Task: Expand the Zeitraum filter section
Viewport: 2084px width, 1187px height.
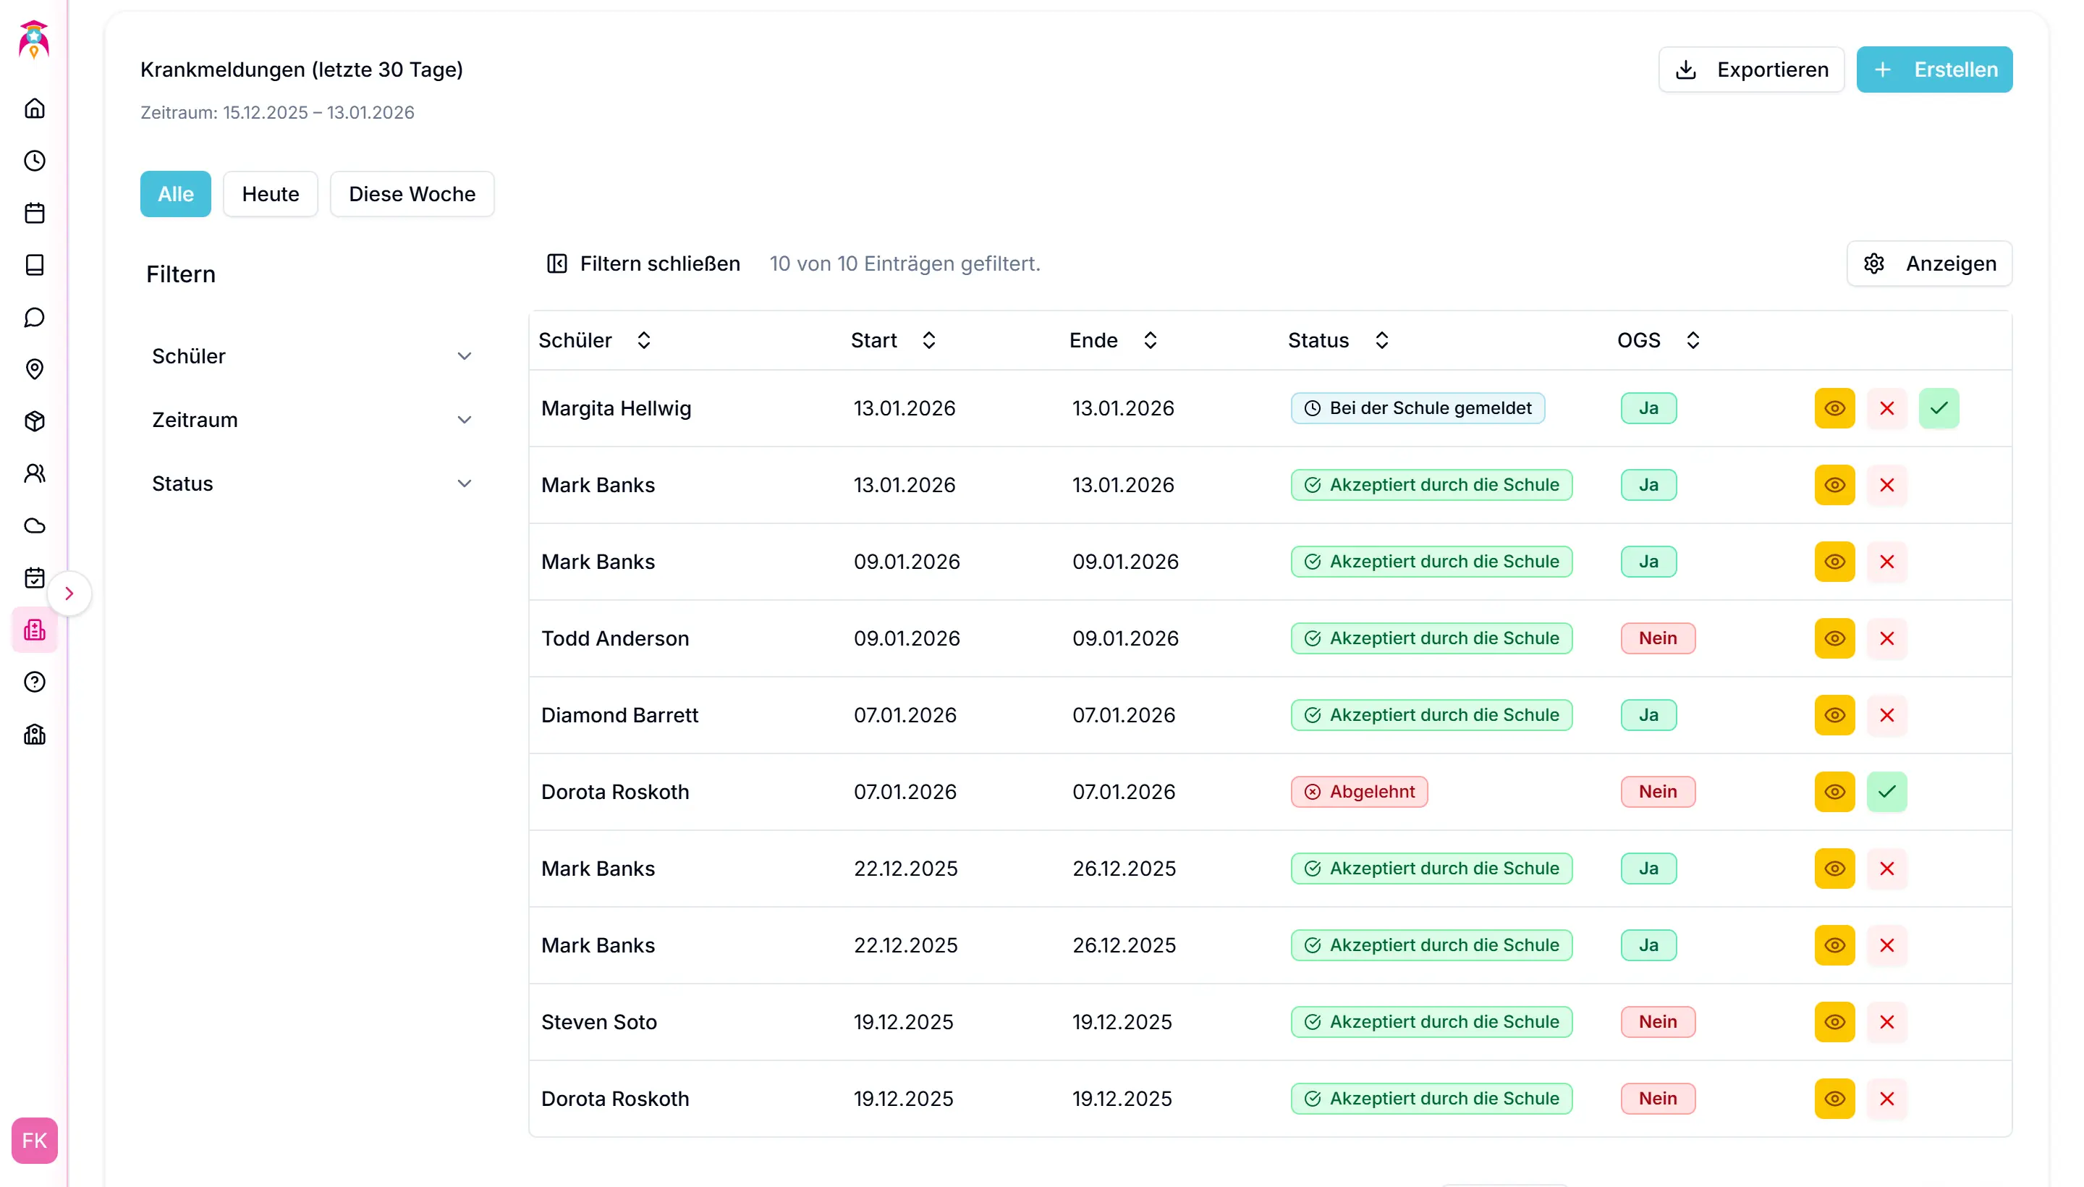Action: point(311,420)
